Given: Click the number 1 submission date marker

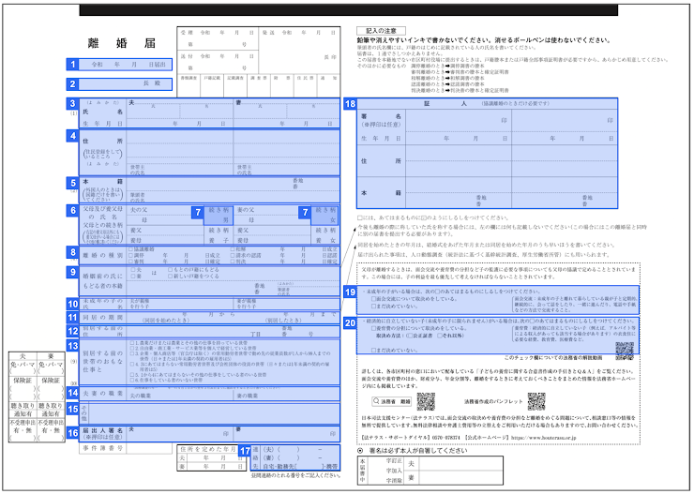Looking at the screenshot, I should click(72, 65).
